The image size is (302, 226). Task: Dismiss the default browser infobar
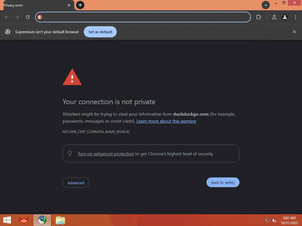[294, 32]
